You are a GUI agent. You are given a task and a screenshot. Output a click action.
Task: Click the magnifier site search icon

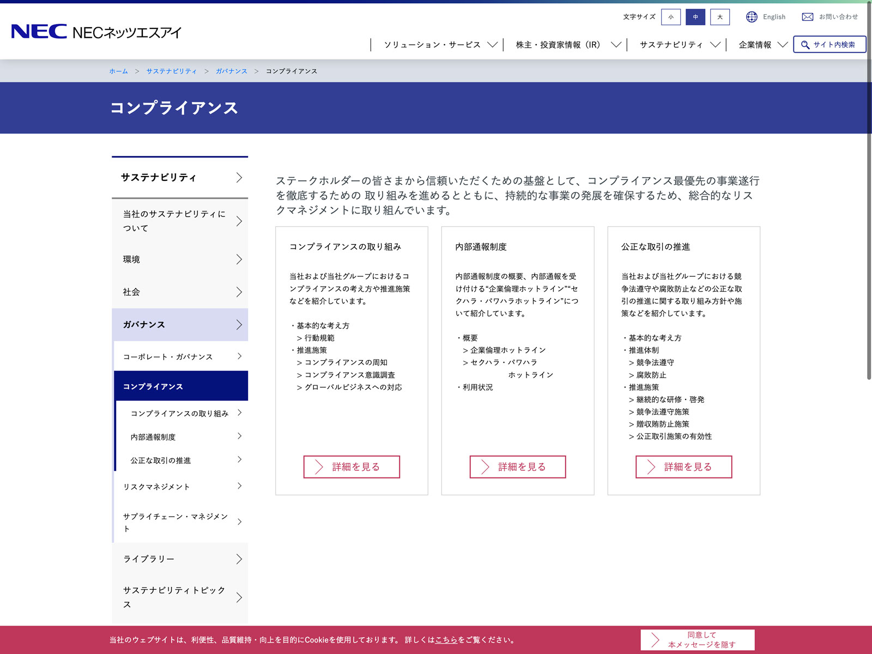coord(805,45)
